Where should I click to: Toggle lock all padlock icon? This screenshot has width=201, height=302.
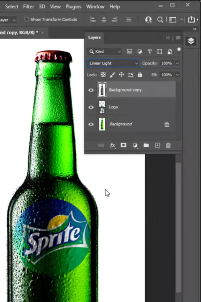(x=140, y=75)
